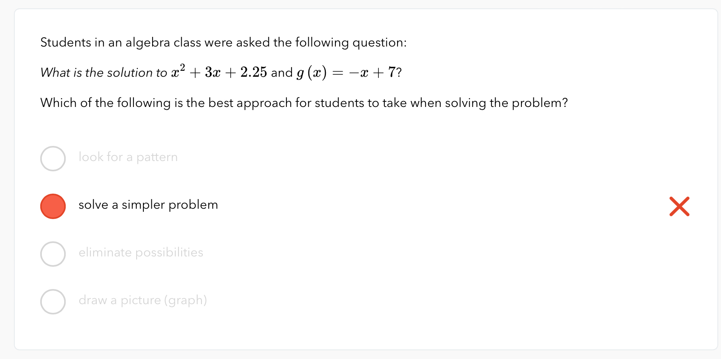Select the 'eliminate possibilities' radio button
This screenshot has width=721, height=359.
53,254
